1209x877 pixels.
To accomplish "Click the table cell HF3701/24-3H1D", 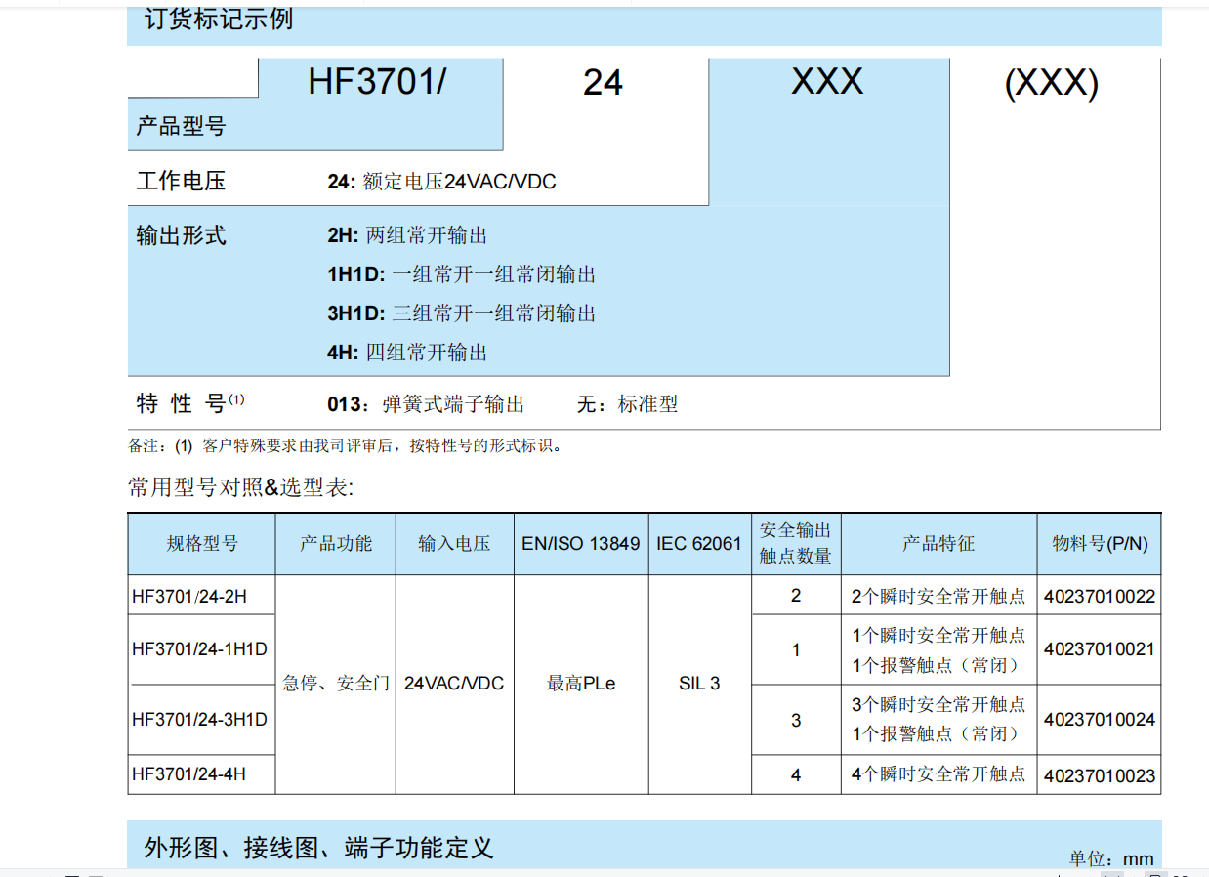I will [x=199, y=720].
